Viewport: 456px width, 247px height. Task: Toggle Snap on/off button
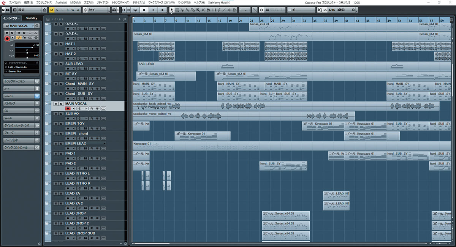pyautogui.click(x=261, y=9)
